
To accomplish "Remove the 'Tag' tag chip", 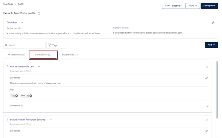I will [17, 95].
